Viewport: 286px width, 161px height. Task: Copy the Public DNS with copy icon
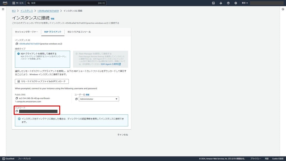17,98
